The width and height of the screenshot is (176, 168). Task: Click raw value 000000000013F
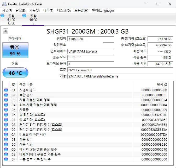pos(154,95)
